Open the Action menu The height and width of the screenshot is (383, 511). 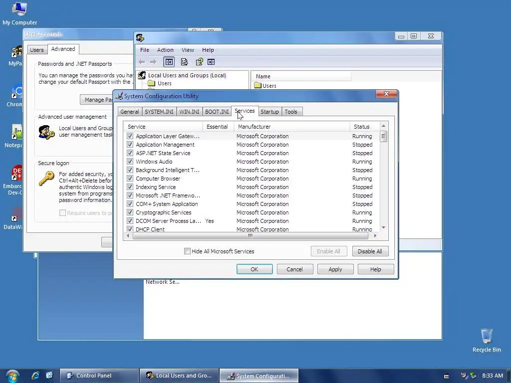click(x=165, y=50)
